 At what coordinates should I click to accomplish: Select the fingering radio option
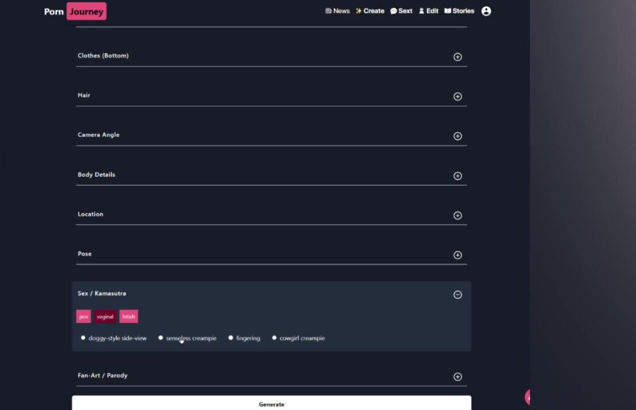coord(231,338)
